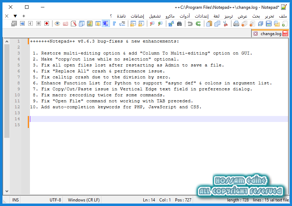The image size is (292, 206).
Task: Toggle file monitoring with eye icon
Action: click(x=57, y=24)
